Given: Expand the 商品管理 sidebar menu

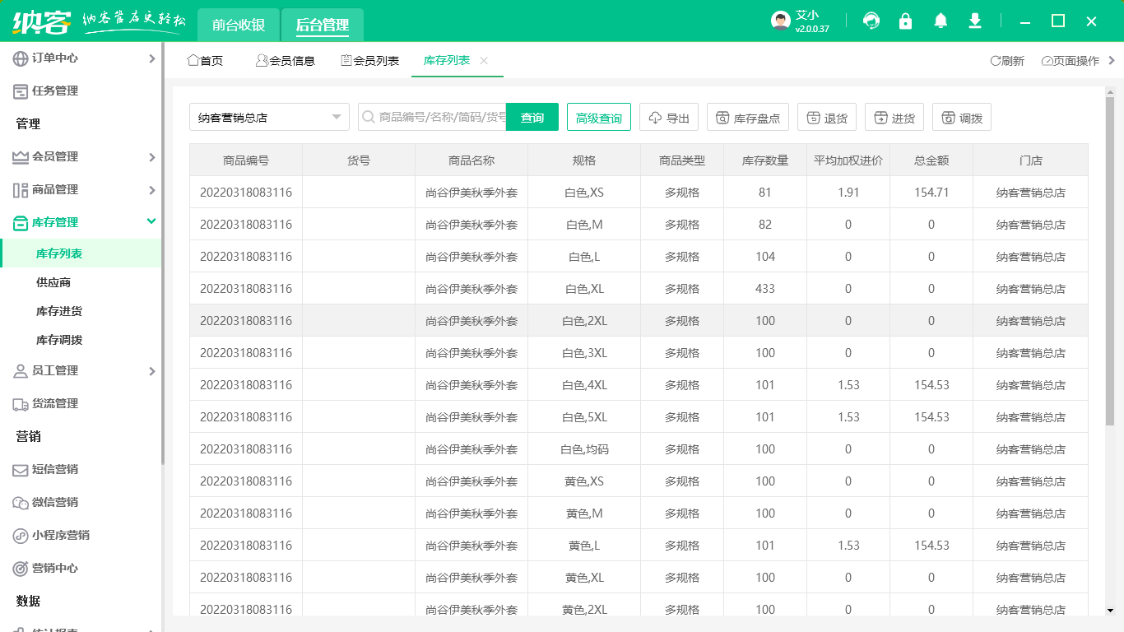Looking at the screenshot, I should (x=81, y=189).
